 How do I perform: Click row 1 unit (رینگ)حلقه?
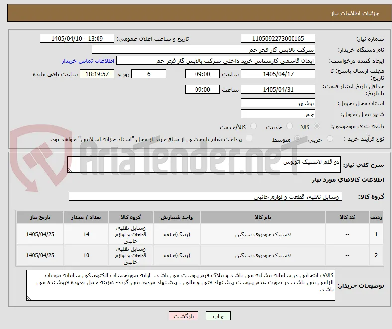pyautogui.click(x=177, y=234)
